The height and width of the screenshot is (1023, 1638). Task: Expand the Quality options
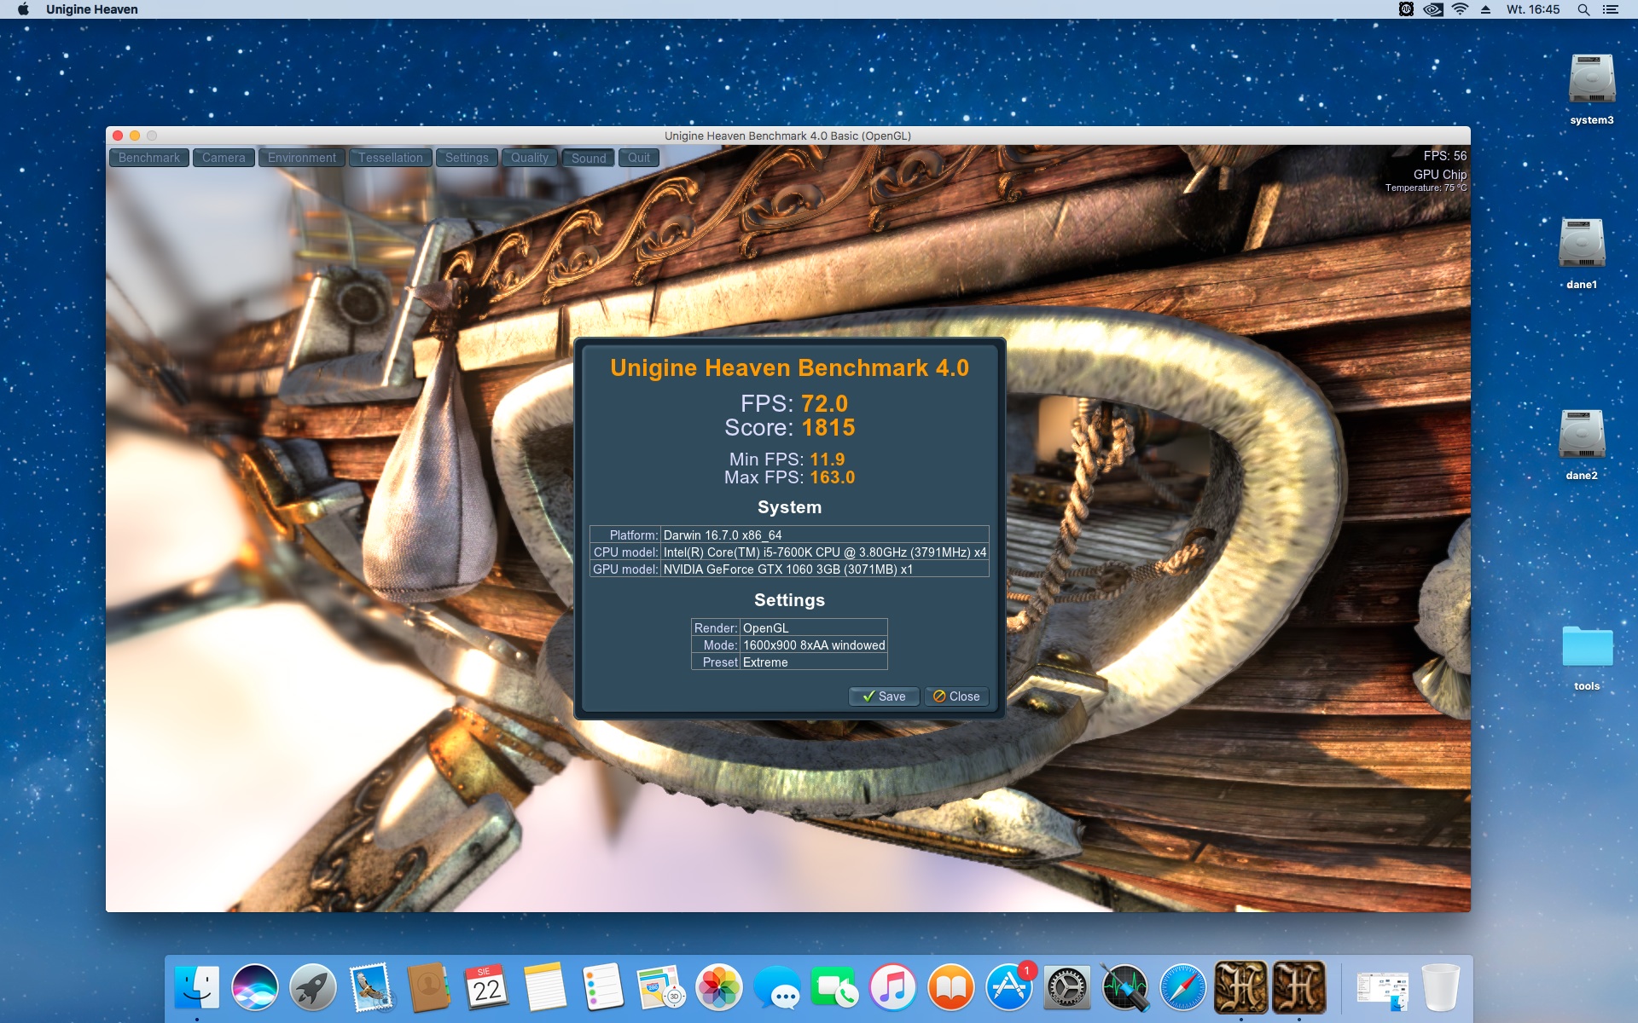tap(529, 158)
